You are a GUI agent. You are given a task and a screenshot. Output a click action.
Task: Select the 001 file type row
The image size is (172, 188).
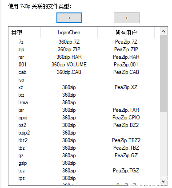pyautogui.click(x=84, y=65)
